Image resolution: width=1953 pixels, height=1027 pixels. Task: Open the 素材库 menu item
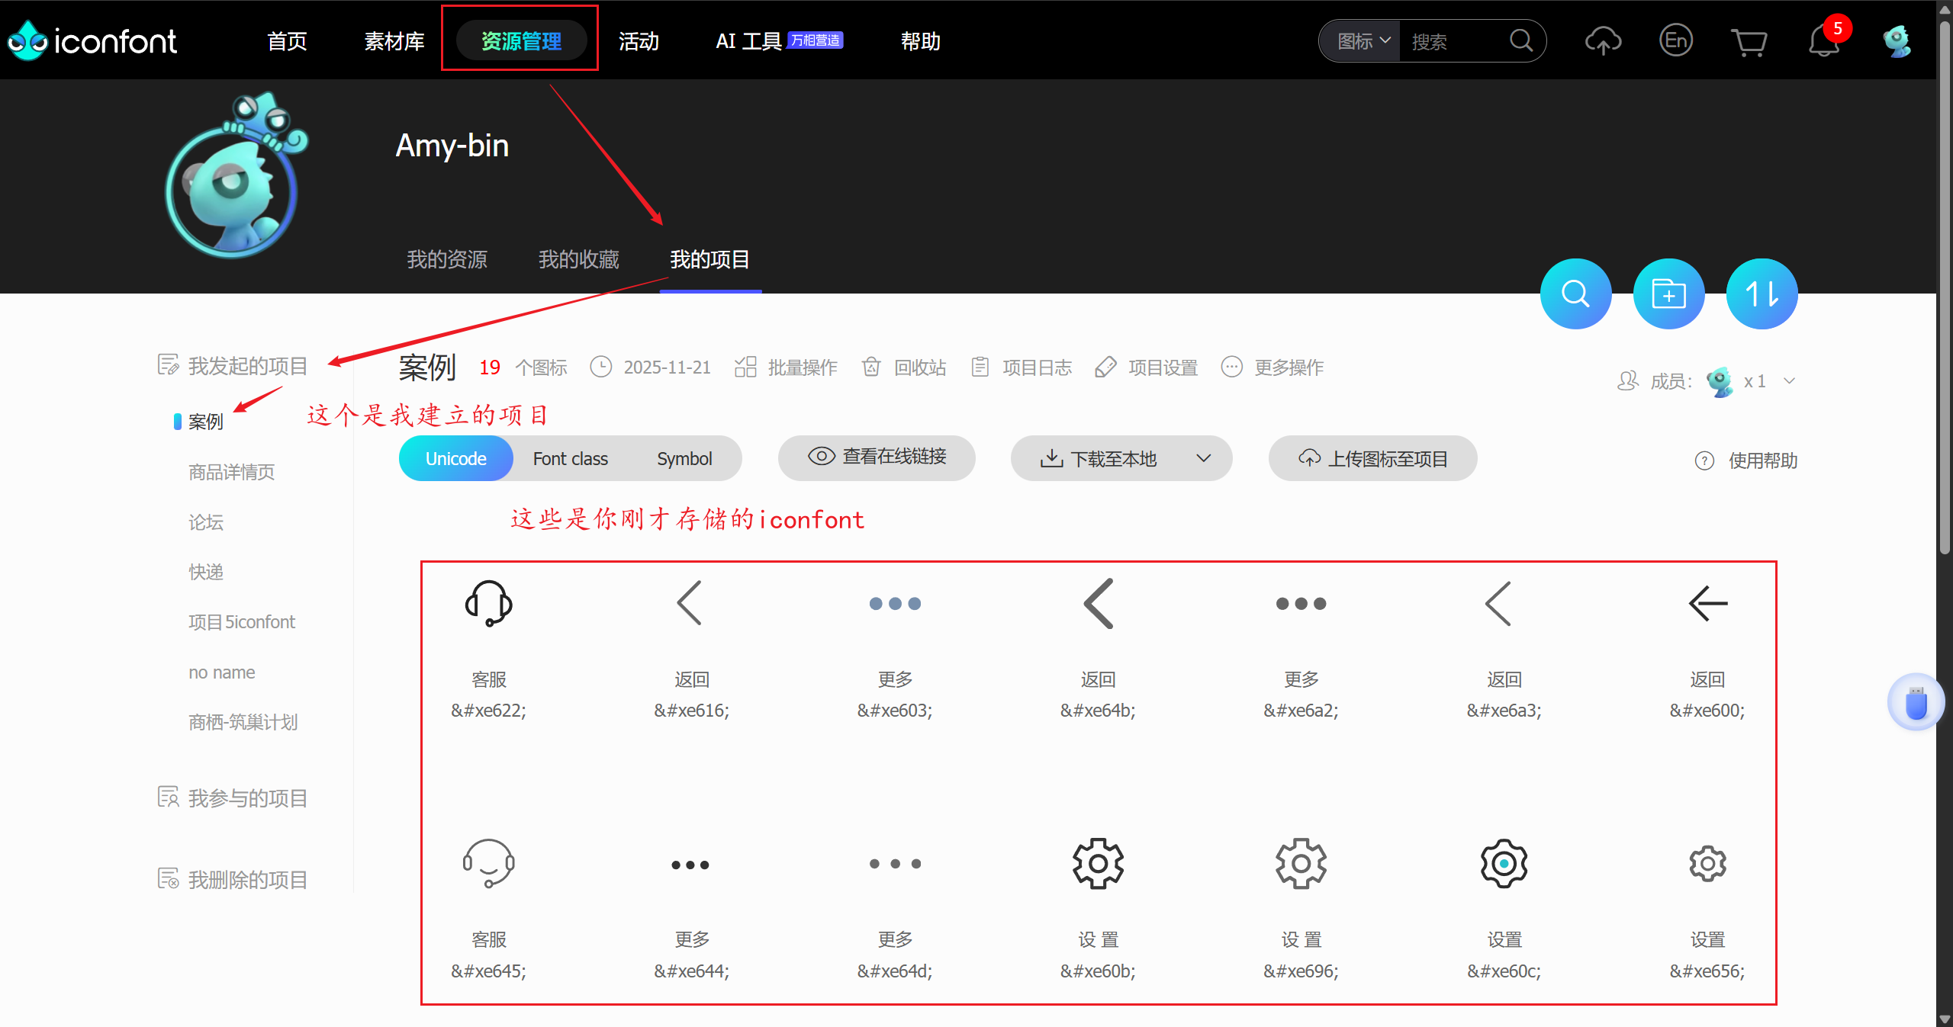click(x=394, y=41)
